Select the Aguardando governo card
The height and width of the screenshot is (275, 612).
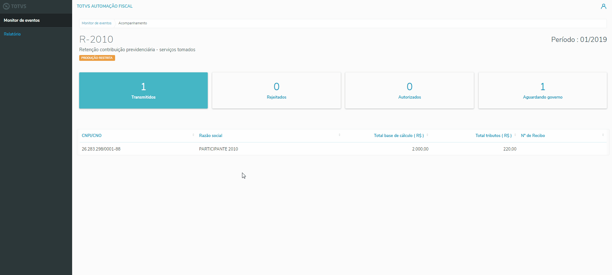pyautogui.click(x=542, y=90)
